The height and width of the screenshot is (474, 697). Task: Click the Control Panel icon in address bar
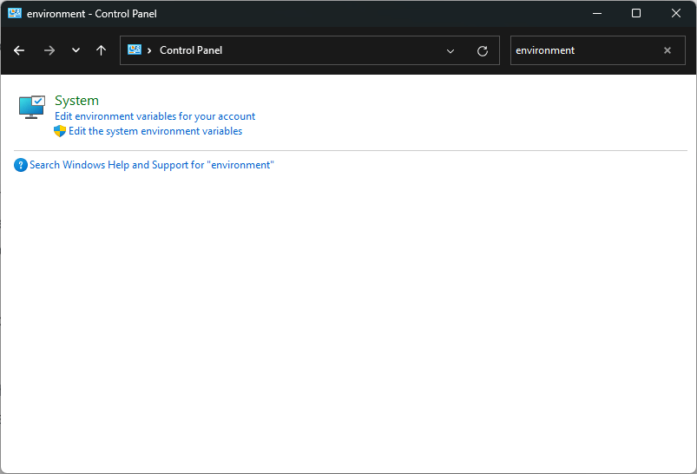[135, 49]
